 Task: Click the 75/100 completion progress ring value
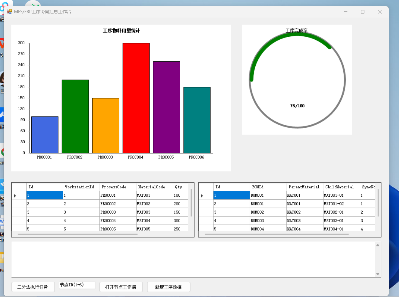pos(297,106)
